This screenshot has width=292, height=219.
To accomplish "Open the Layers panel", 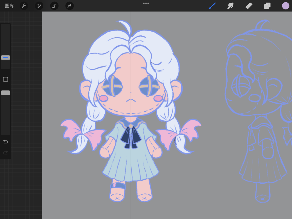I will (x=267, y=6).
